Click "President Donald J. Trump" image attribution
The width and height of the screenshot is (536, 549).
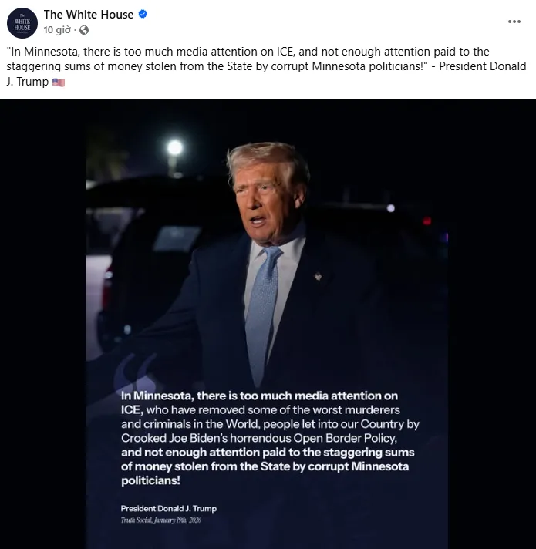169,508
